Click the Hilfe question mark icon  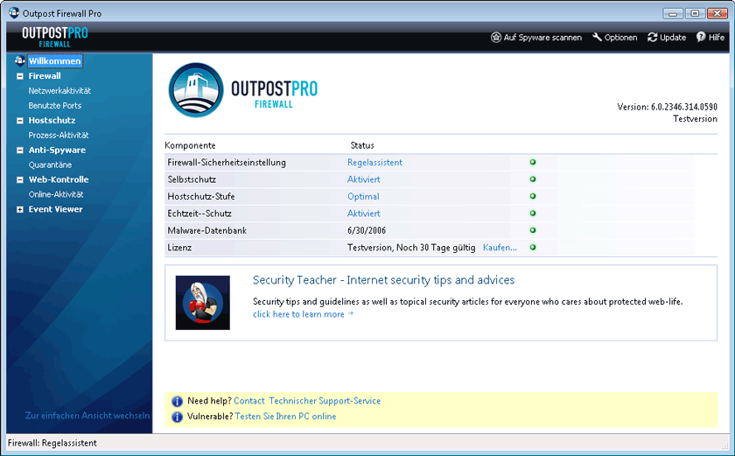pos(700,37)
